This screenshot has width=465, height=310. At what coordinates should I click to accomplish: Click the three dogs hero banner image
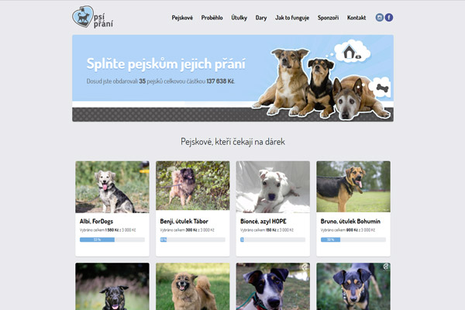pyautogui.click(x=232, y=78)
